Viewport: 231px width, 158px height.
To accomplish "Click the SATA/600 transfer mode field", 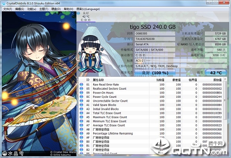I will [155, 50].
